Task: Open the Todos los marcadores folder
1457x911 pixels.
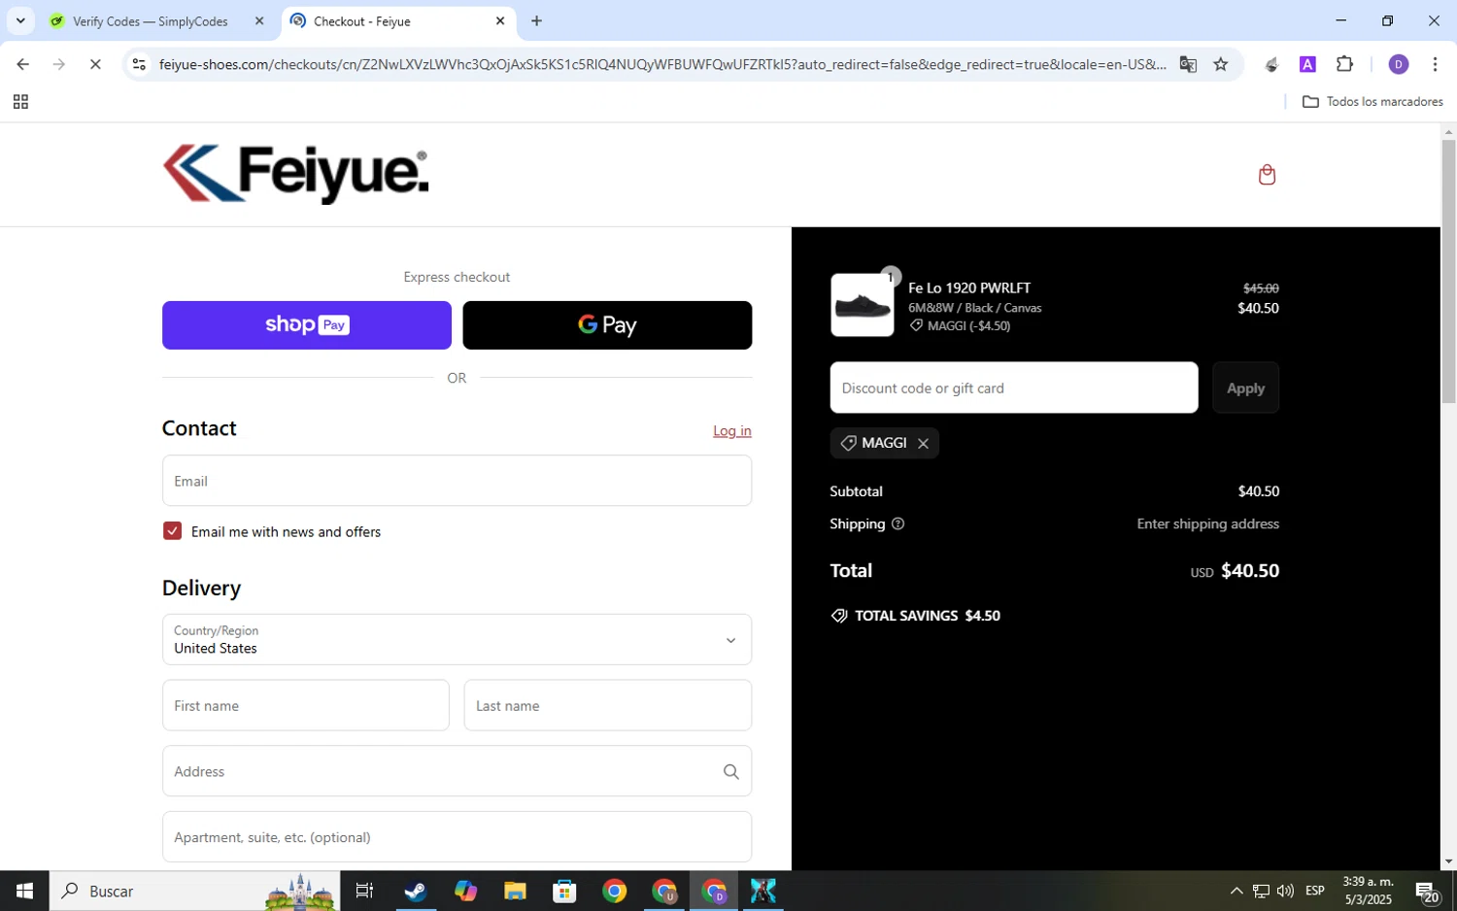Action: pyautogui.click(x=1372, y=102)
